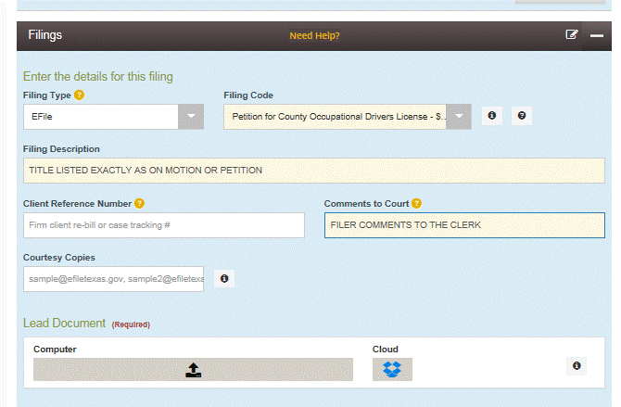Image resolution: width=621 pixels, height=407 pixels.
Task: Click the Comments to Court field
Action: click(x=464, y=225)
